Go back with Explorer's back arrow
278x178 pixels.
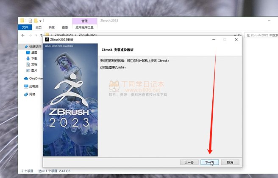click(x=23, y=35)
